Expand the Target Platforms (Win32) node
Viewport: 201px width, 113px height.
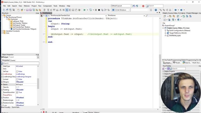click(x=166, y=33)
